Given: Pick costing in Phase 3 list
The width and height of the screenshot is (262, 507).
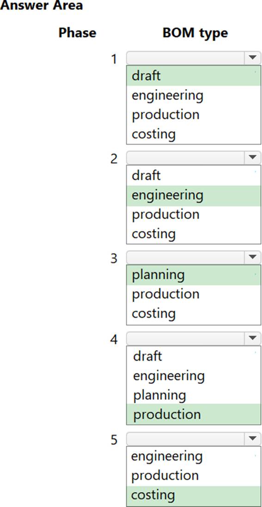Looking at the screenshot, I should point(194,314).
